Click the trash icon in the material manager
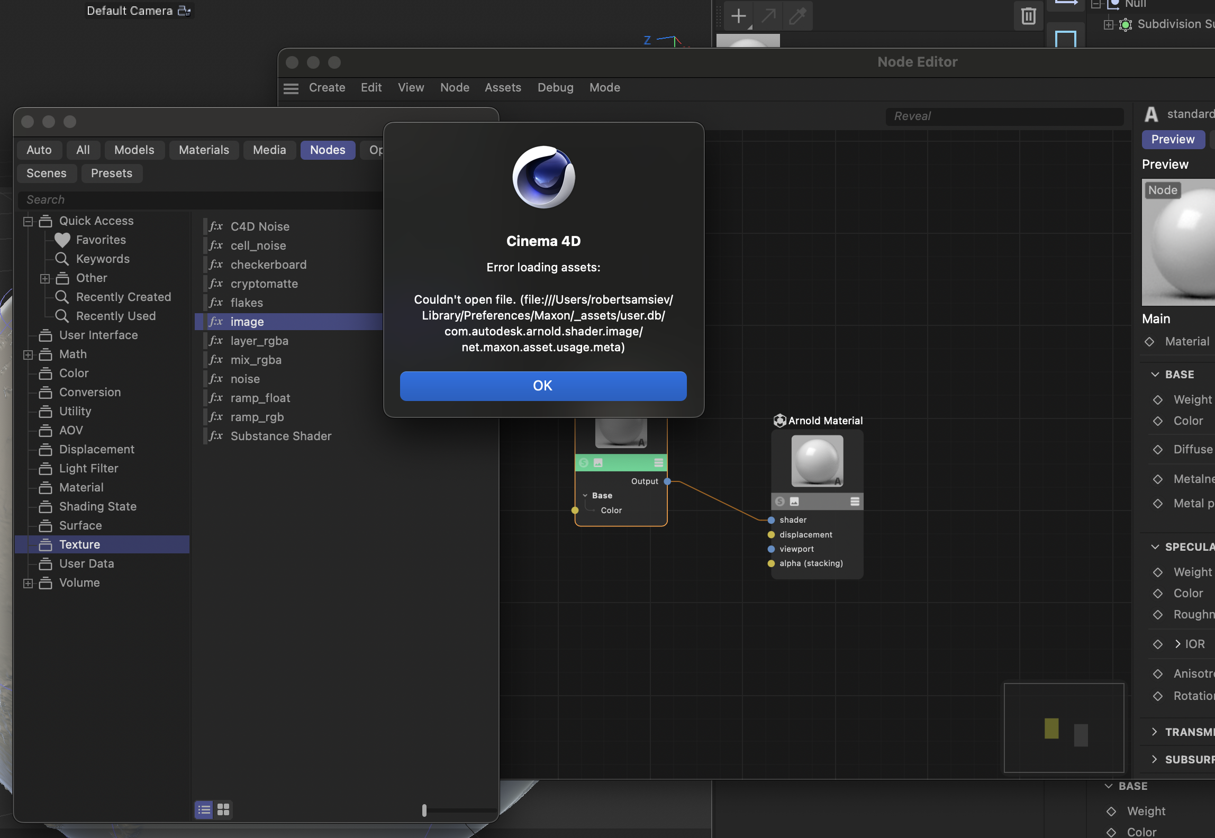 tap(1028, 16)
